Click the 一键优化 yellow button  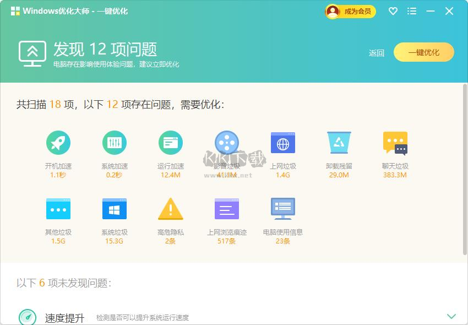coord(424,52)
